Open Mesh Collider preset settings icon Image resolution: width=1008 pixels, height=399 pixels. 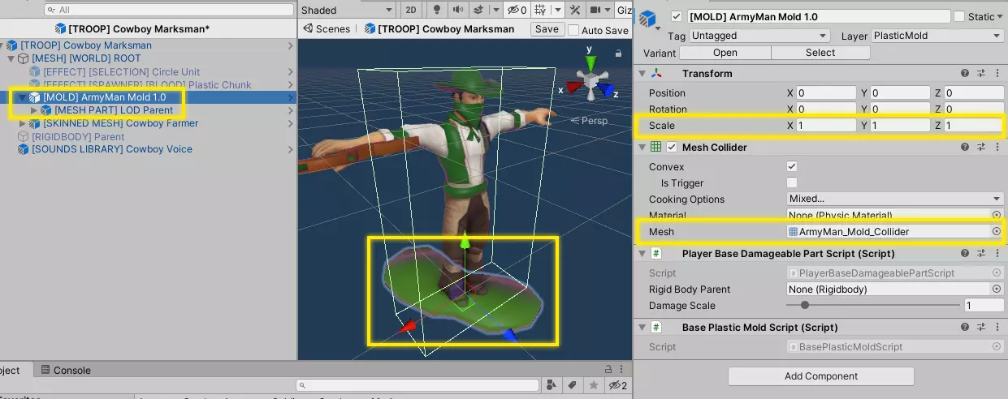tap(981, 148)
